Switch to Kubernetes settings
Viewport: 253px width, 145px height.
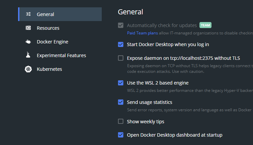click(x=60, y=69)
